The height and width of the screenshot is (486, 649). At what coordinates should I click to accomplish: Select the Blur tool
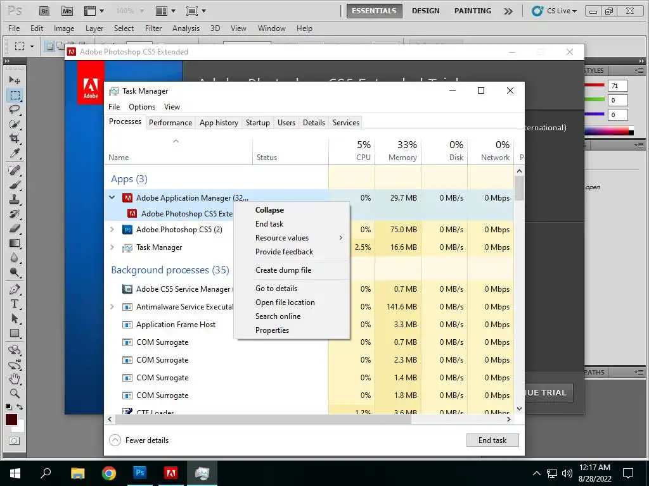[x=15, y=258]
